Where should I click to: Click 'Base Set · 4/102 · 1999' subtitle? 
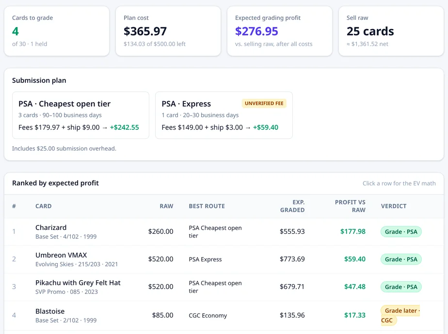click(x=66, y=236)
